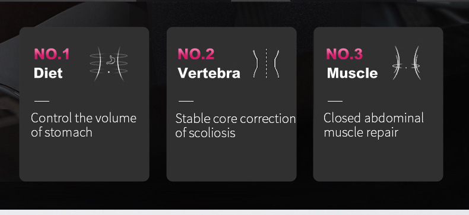Open the Diet feature card
This screenshot has height=215, width=469.
coord(84,104)
